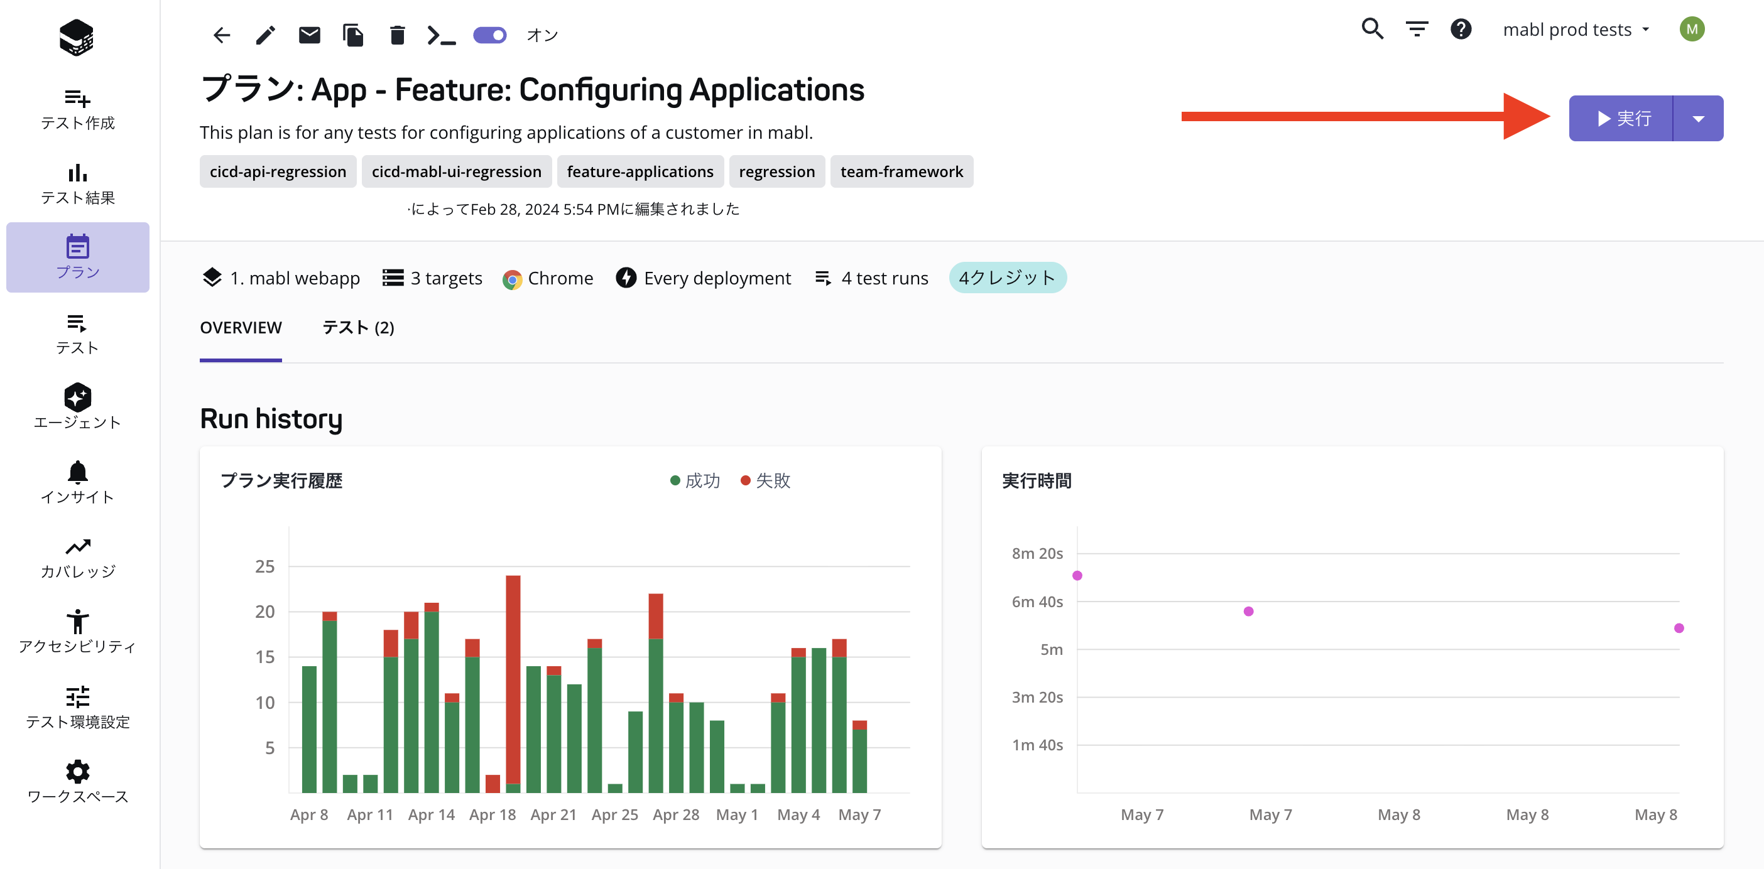1764x869 pixels.
Task: Click the 3 targets text
Action: click(x=447, y=278)
